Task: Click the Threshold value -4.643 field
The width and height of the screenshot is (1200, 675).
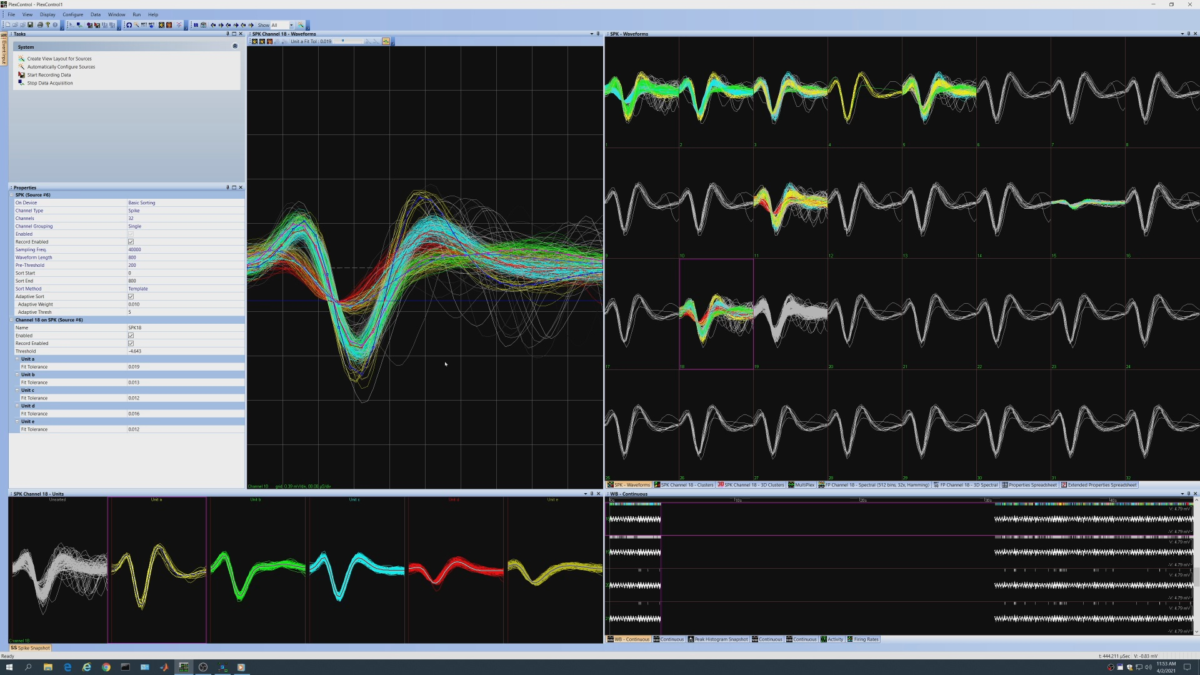Action: 186,351
